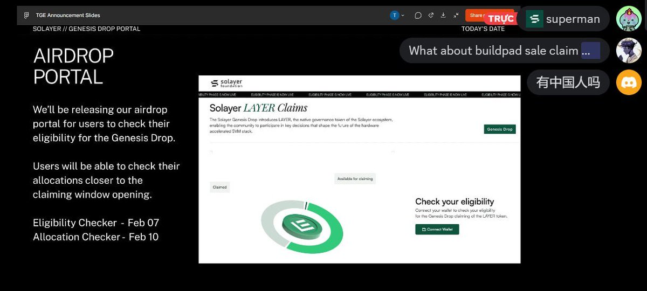Click the Connect Wallet button
This screenshot has height=291, width=647.
(x=437, y=229)
